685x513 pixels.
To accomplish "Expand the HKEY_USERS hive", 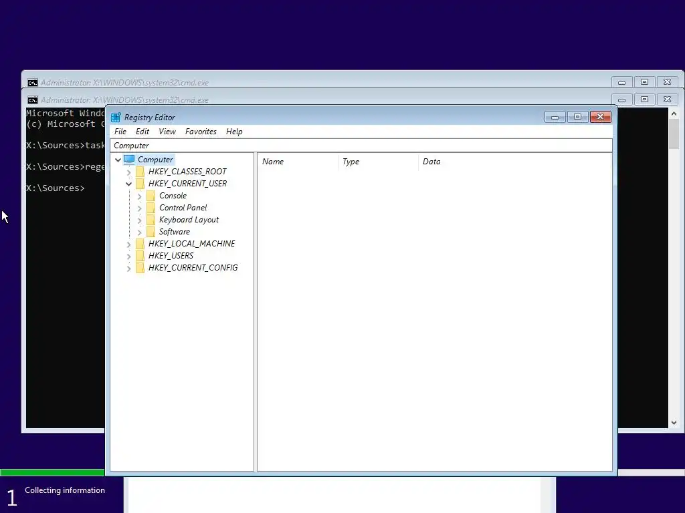I will tap(129, 256).
